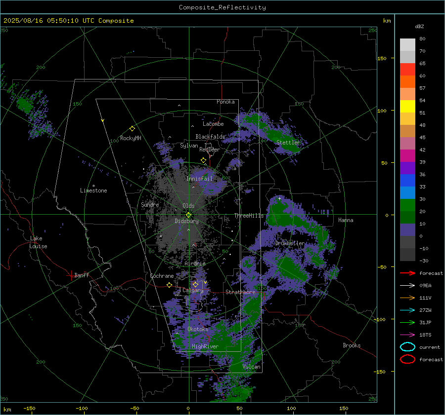The width and height of the screenshot is (445, 415).
Task: Select the yellow 51–54 dBZ swatch
Action: (407, 107)
